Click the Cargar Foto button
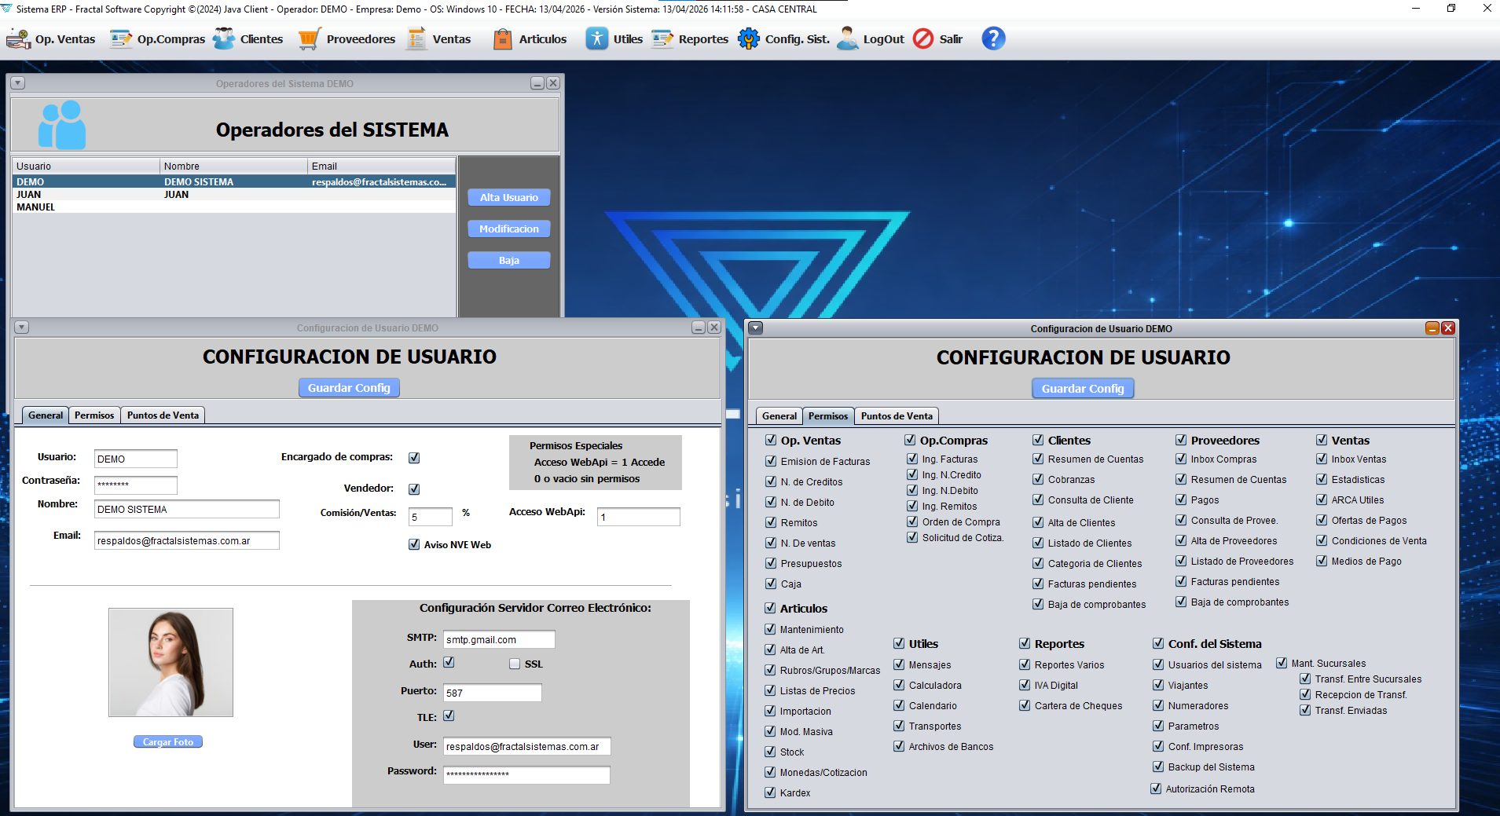The width and height of the screenshot is (1500, 816). pyautogui.click(x=168, y=741)
